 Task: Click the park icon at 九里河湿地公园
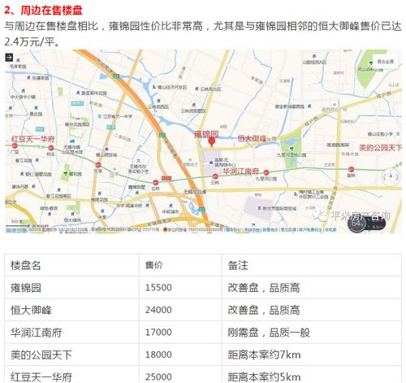292,149
